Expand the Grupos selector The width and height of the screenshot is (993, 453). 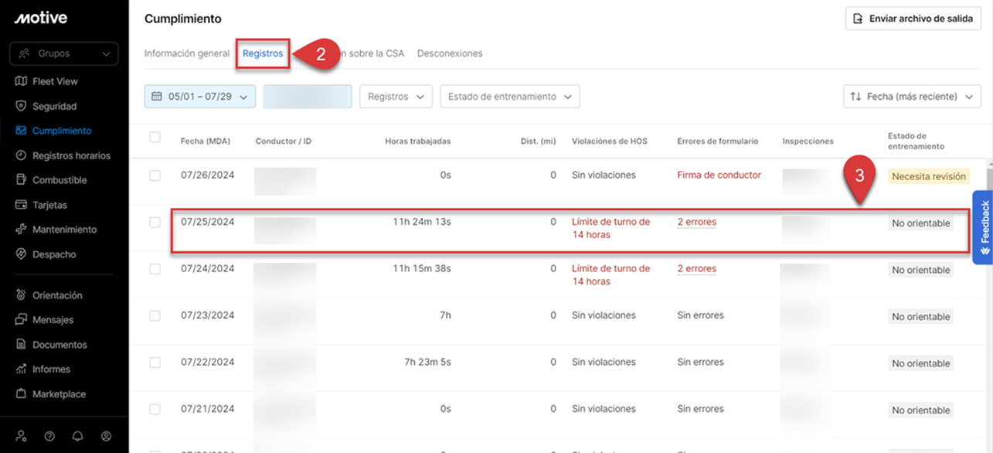click(64, 53)
